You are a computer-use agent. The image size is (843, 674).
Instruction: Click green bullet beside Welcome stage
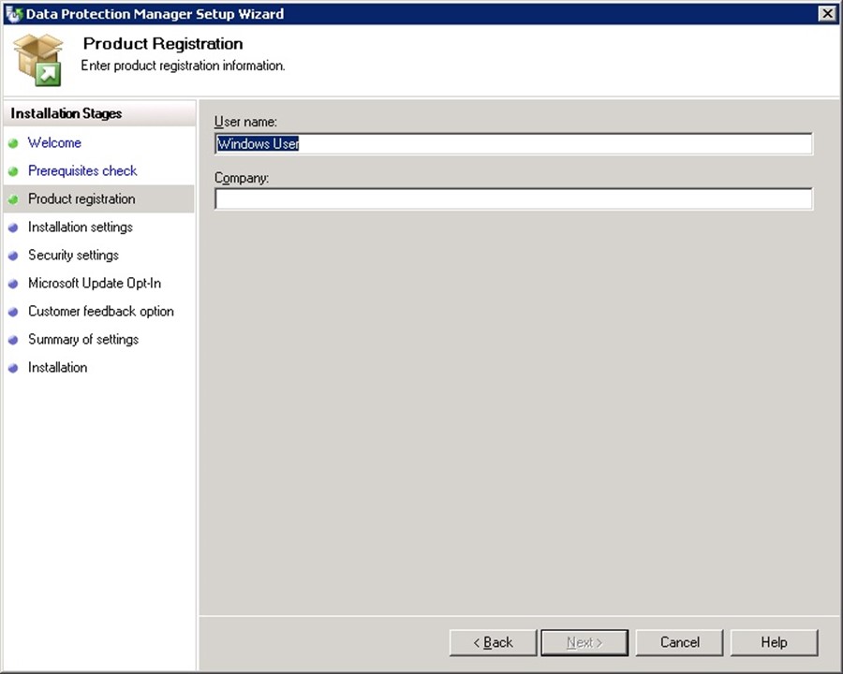click(x=13, y=143)
